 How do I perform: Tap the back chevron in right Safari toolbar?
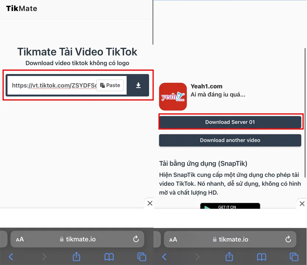tap(164, 257)
